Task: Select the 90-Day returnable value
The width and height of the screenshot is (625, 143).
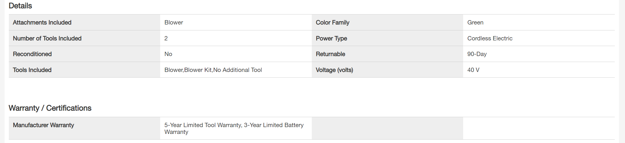Action: click(477, 54)
